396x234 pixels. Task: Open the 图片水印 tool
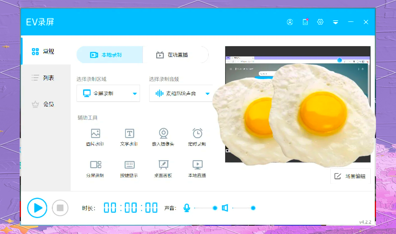[95, 137]
